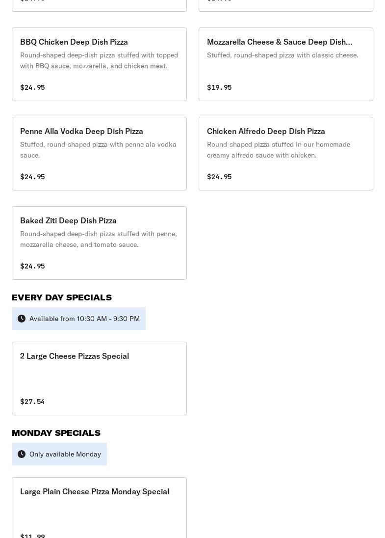Open Penne Alla Vodka Deep Dish Pizza
The width and height of the screenshot is (385, 538).
[x=81, y=132]
